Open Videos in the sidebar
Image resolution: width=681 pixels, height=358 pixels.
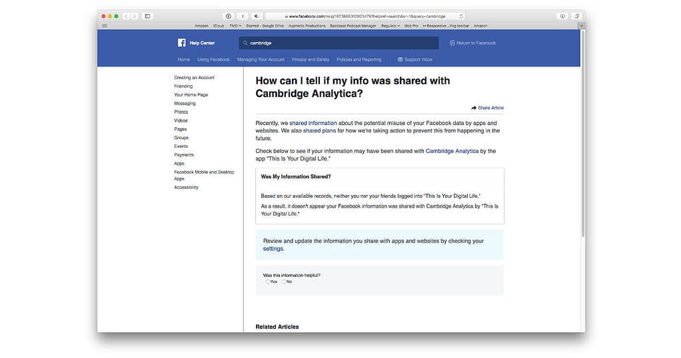(181, 120)
